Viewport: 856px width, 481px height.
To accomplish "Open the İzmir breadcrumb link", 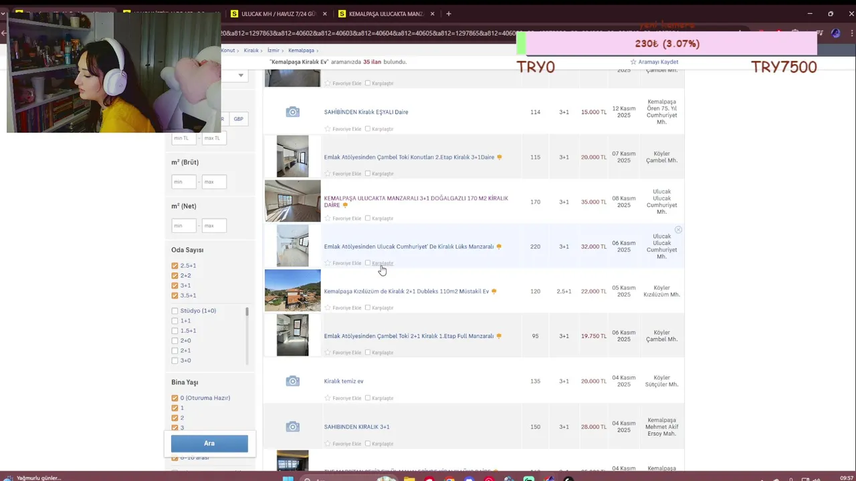I will pos(273,51).
